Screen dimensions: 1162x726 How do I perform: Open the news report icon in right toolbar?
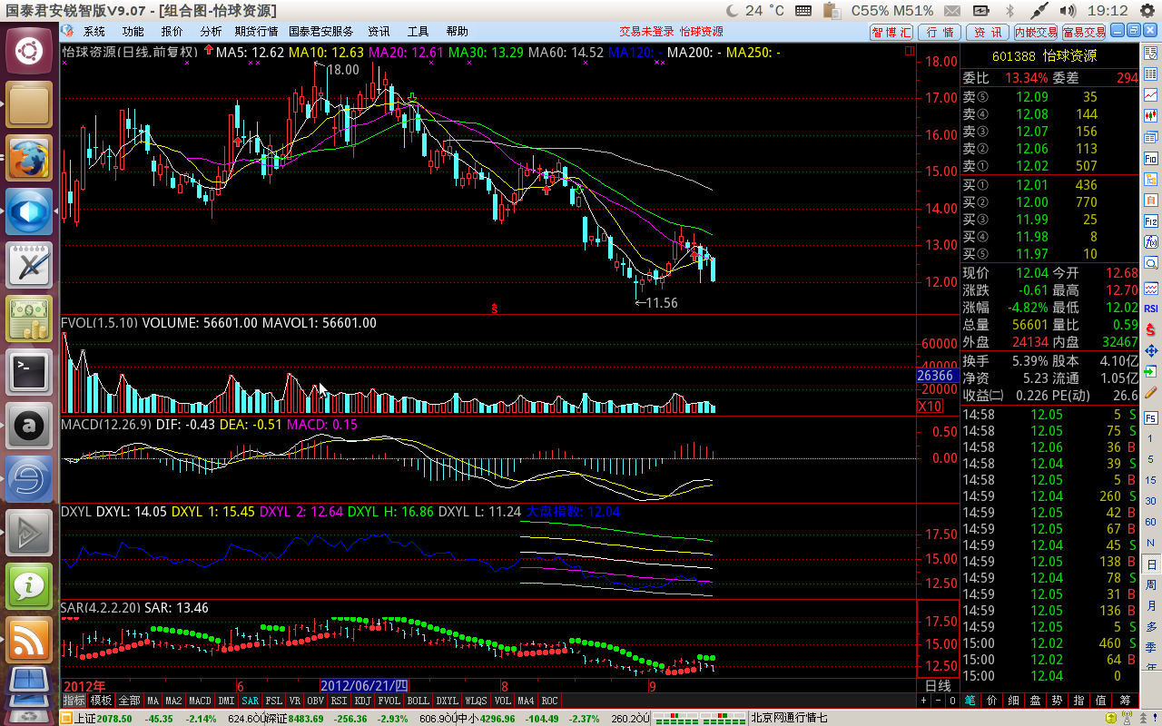[1151, 53]
